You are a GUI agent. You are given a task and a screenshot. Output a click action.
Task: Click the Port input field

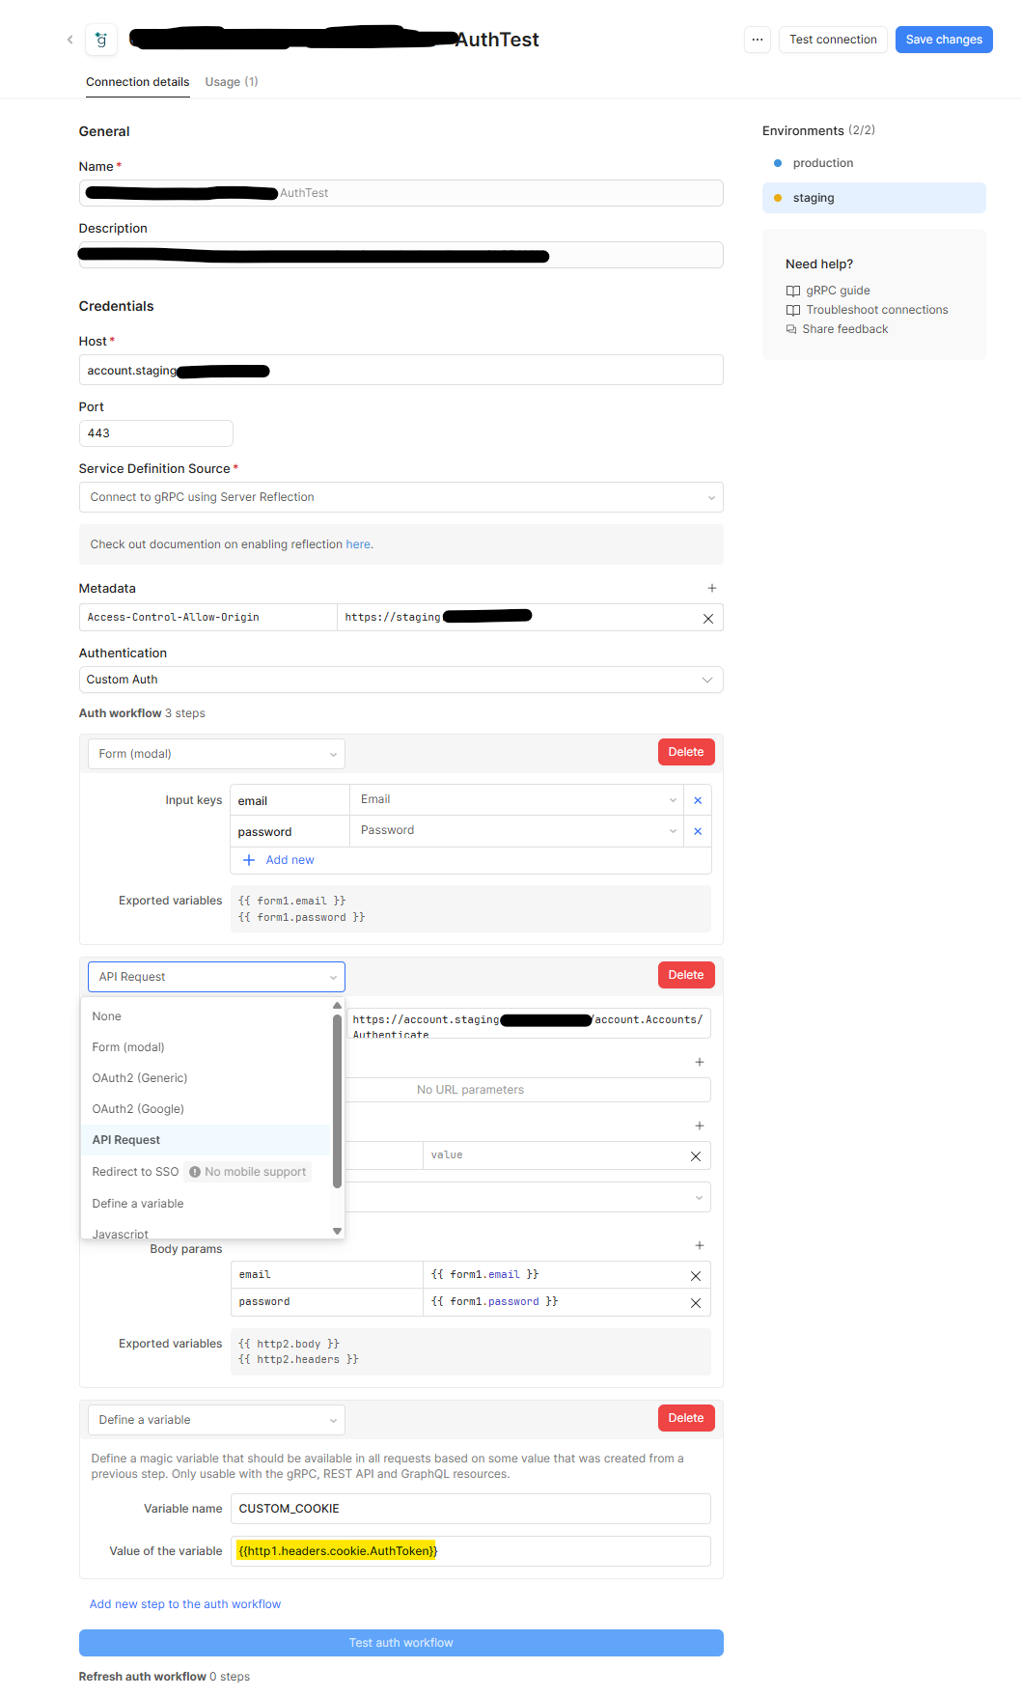click(155, 433)
